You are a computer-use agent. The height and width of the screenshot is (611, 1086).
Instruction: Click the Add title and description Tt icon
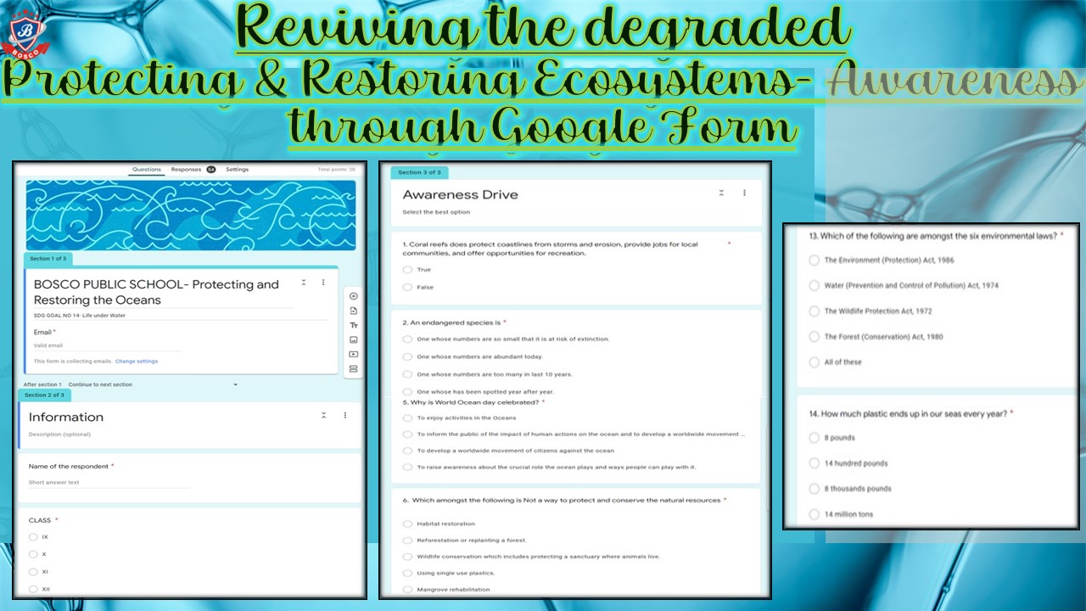(354, 325)
